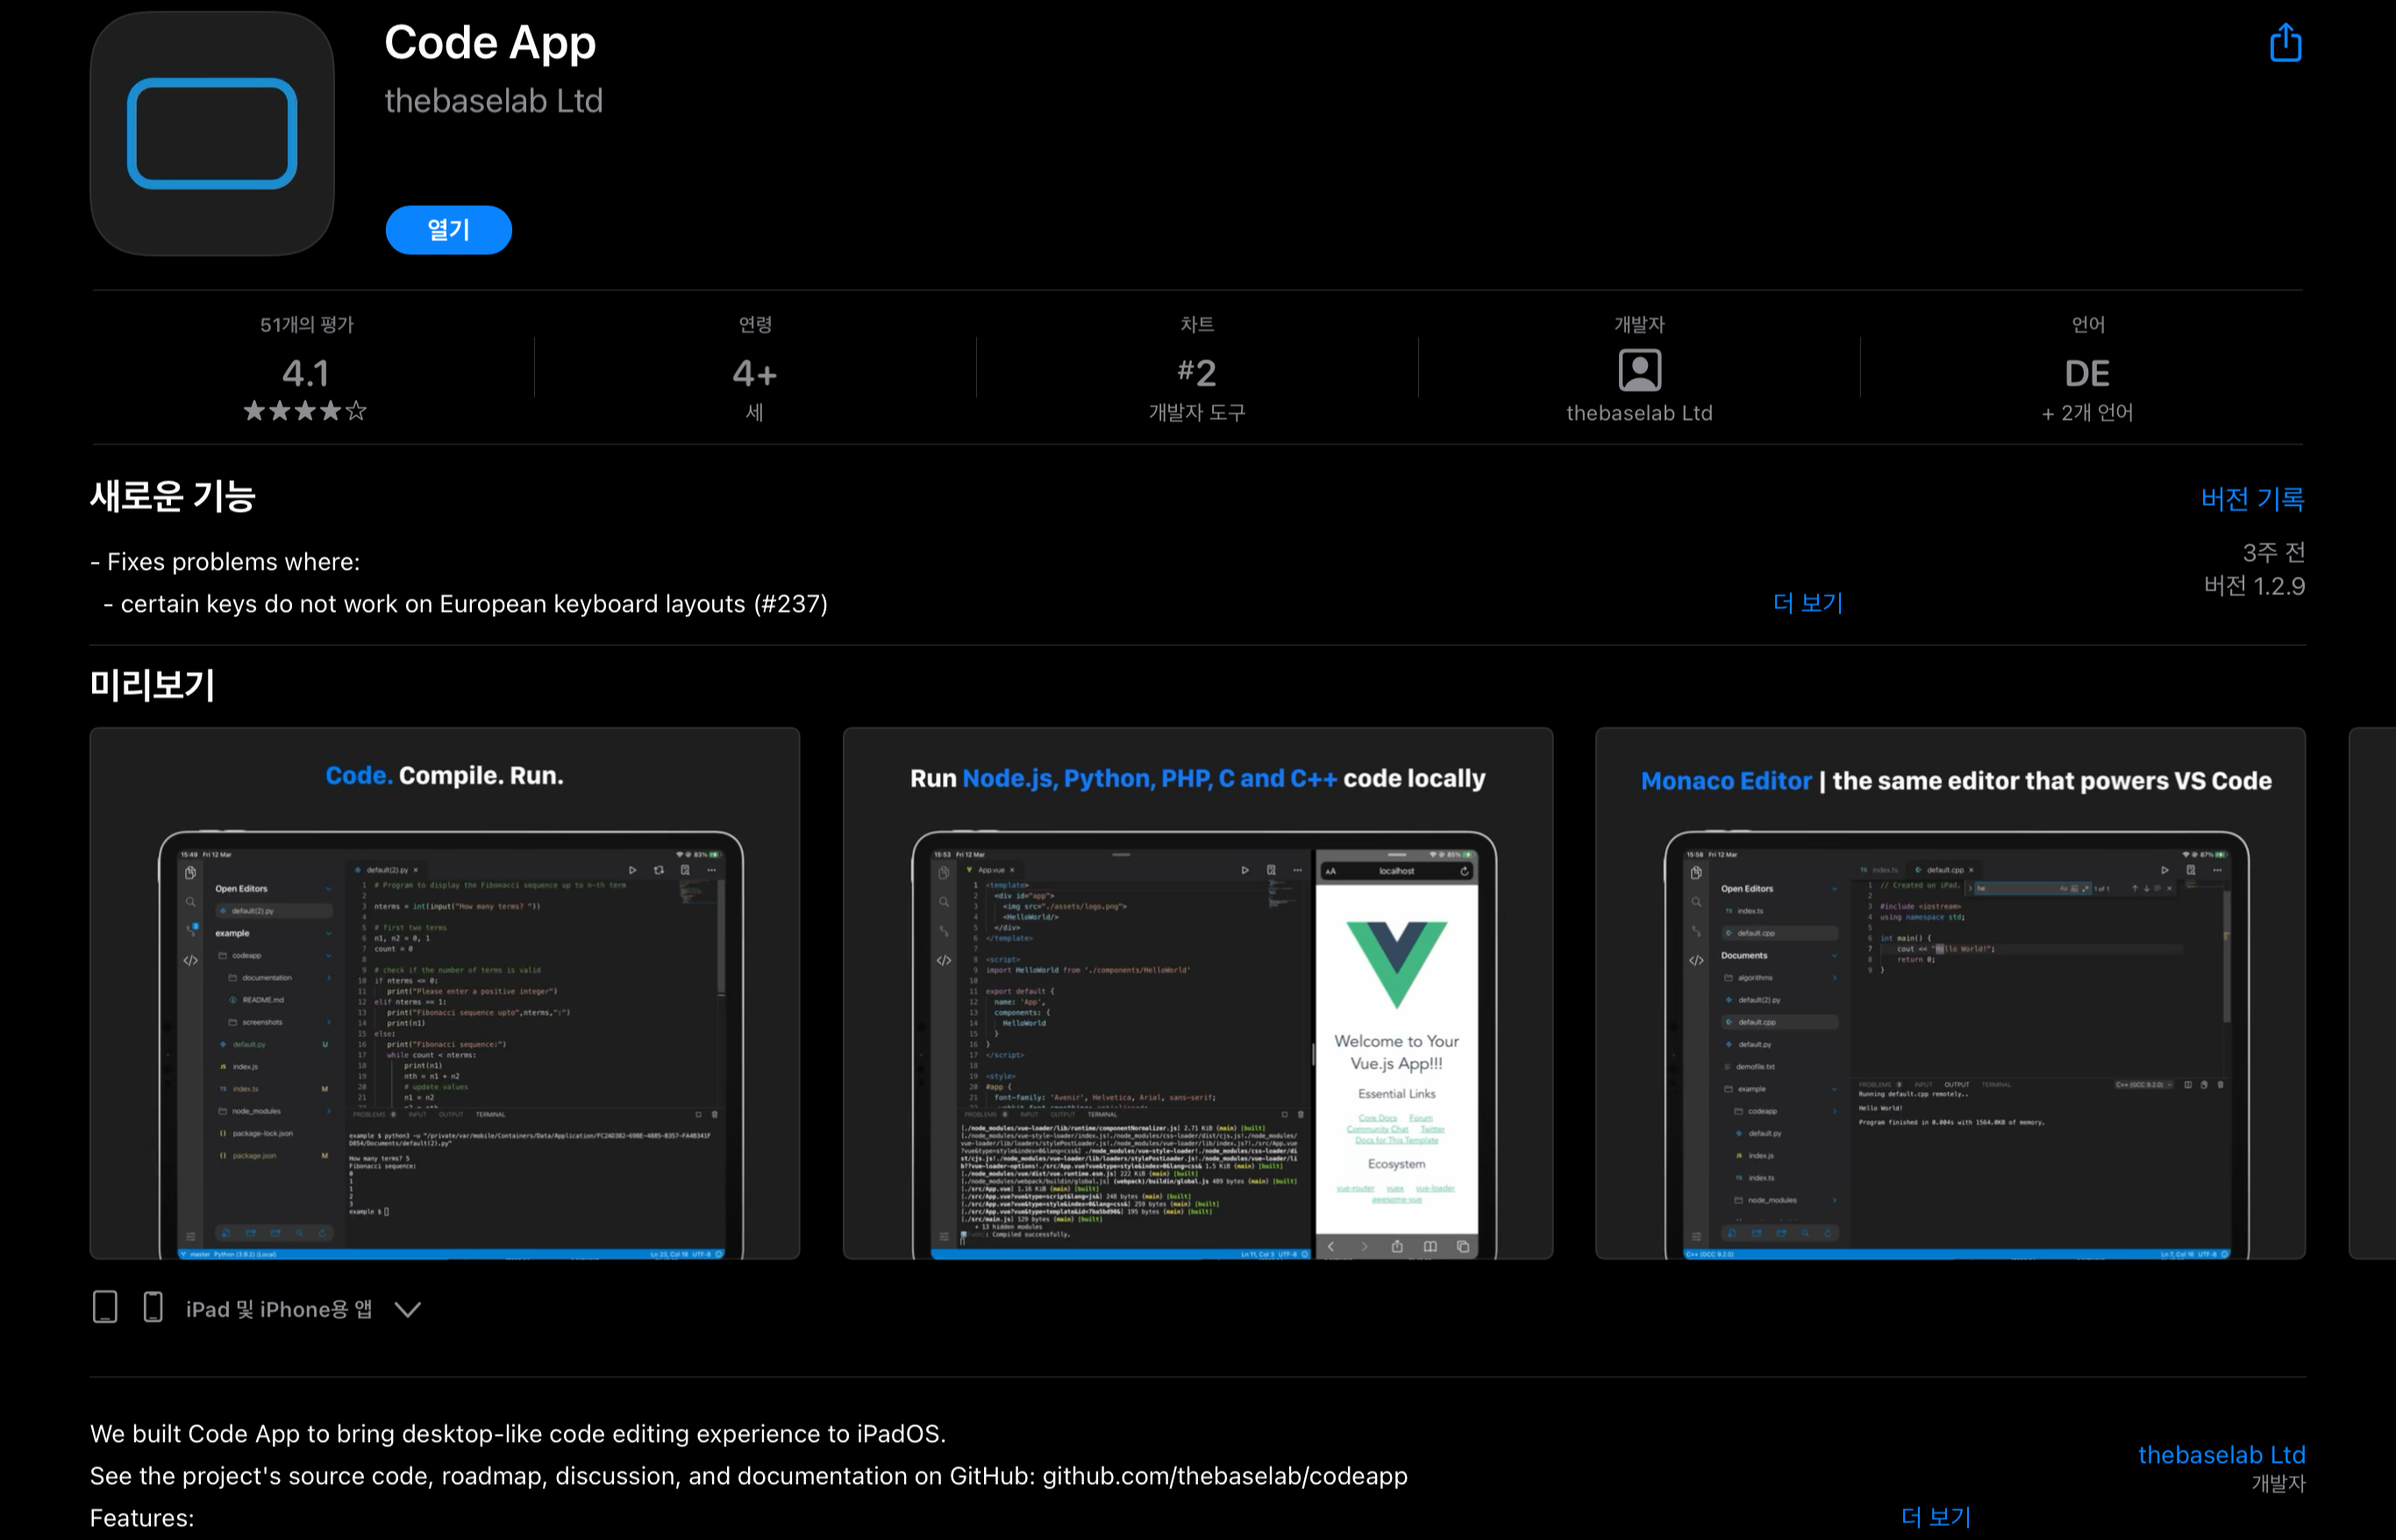Select the iPhone device icon near compatibility info
The width and height of the screenshot is (2396, 1540).
(x=152, y=1307)
